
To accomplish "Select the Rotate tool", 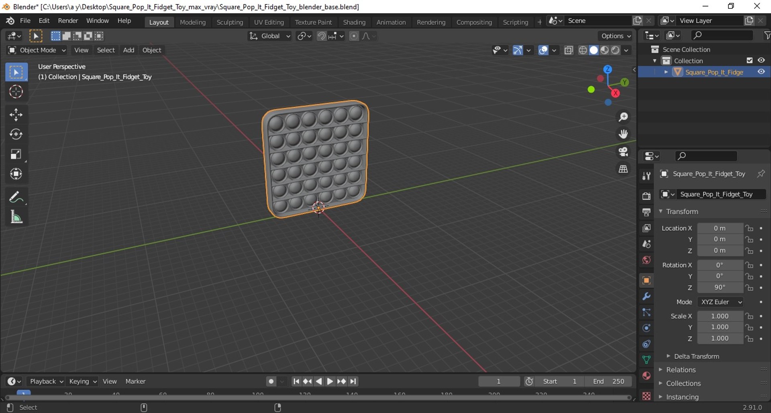I will (16, 134).
